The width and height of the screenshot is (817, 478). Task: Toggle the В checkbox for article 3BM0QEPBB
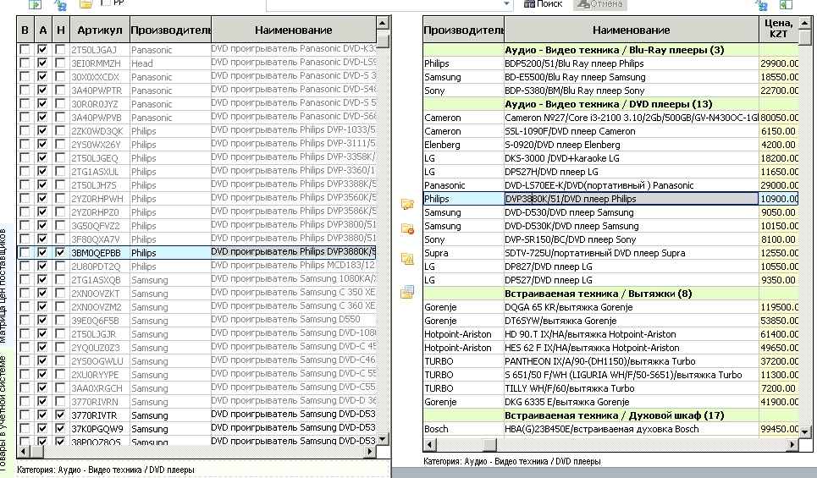tap(24, 253)
